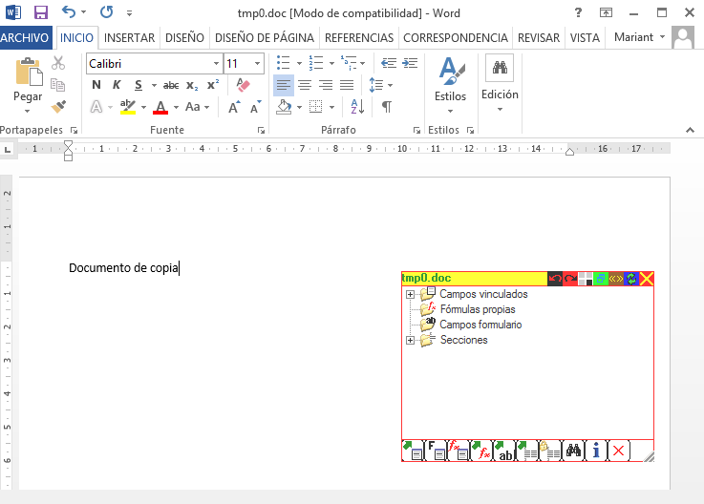704x504 pixels.
Task: Apply yellow text highlight color
Action: point(128,107)
